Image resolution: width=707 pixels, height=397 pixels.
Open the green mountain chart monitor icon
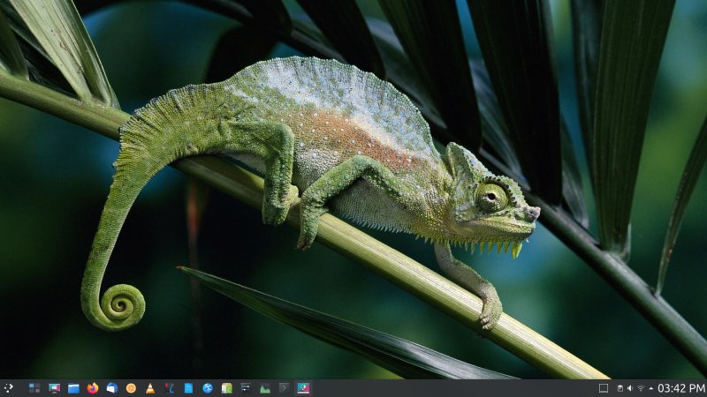pos(265,388)
